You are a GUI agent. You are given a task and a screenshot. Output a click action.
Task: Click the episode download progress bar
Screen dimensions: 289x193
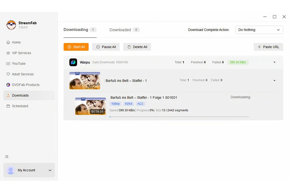pyautogui.click(x=179, y=117)
